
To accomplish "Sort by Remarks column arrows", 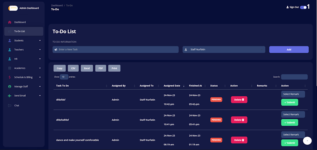I will coord(276,86).
